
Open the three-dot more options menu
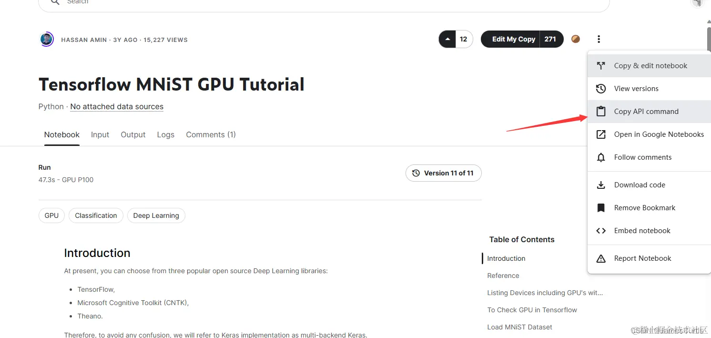tap(599, 39)
